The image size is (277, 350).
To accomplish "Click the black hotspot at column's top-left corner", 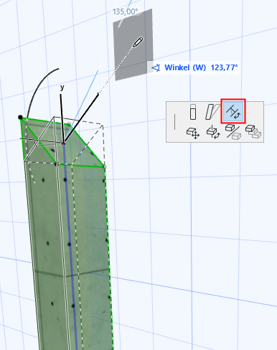I will pos(20,117).
